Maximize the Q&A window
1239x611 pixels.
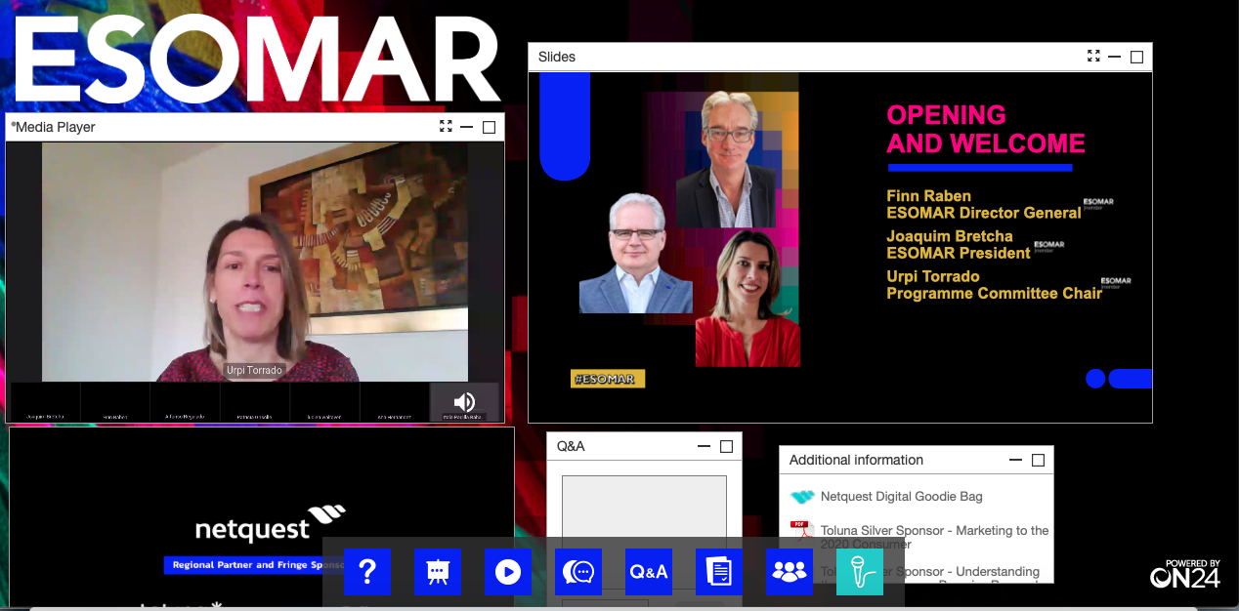(726, 446)
